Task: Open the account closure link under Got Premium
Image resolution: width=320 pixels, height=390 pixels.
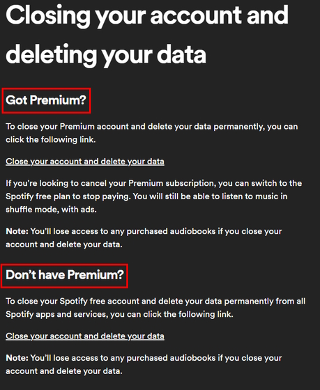Action: coord(85,162)
